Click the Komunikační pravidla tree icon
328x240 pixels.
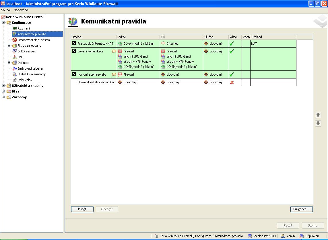pyautogui.click(x=14, y=34)
